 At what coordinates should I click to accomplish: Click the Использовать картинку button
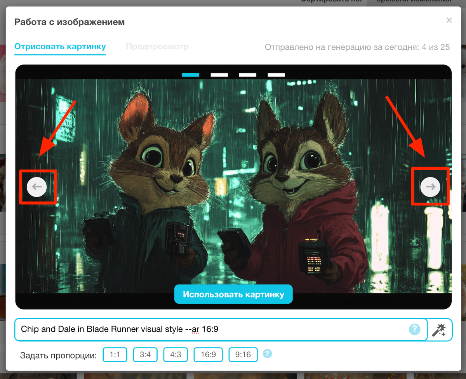coord(233,294)
